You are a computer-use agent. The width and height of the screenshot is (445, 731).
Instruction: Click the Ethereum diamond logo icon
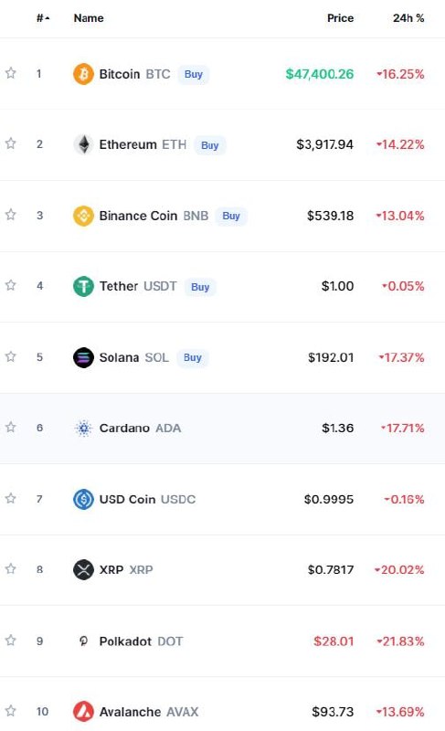pyautogui.click(x=83, y=144)
